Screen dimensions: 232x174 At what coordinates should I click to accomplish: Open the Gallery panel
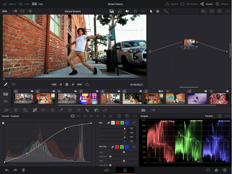(x=9, y=4)
